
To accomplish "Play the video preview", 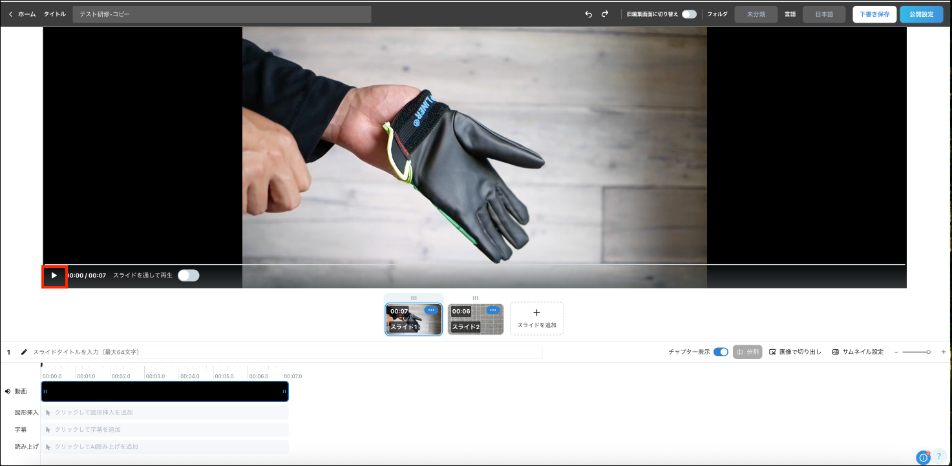I will pyautogui.click(x=54, y=276).
